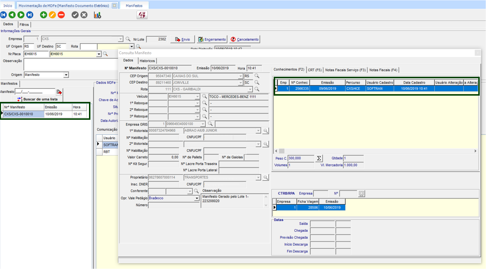Image resolution: width=486 pixels, height=269 pixels.
Task: Confirm changes with the checkmark icon
Action: click(x=75, y=15)
